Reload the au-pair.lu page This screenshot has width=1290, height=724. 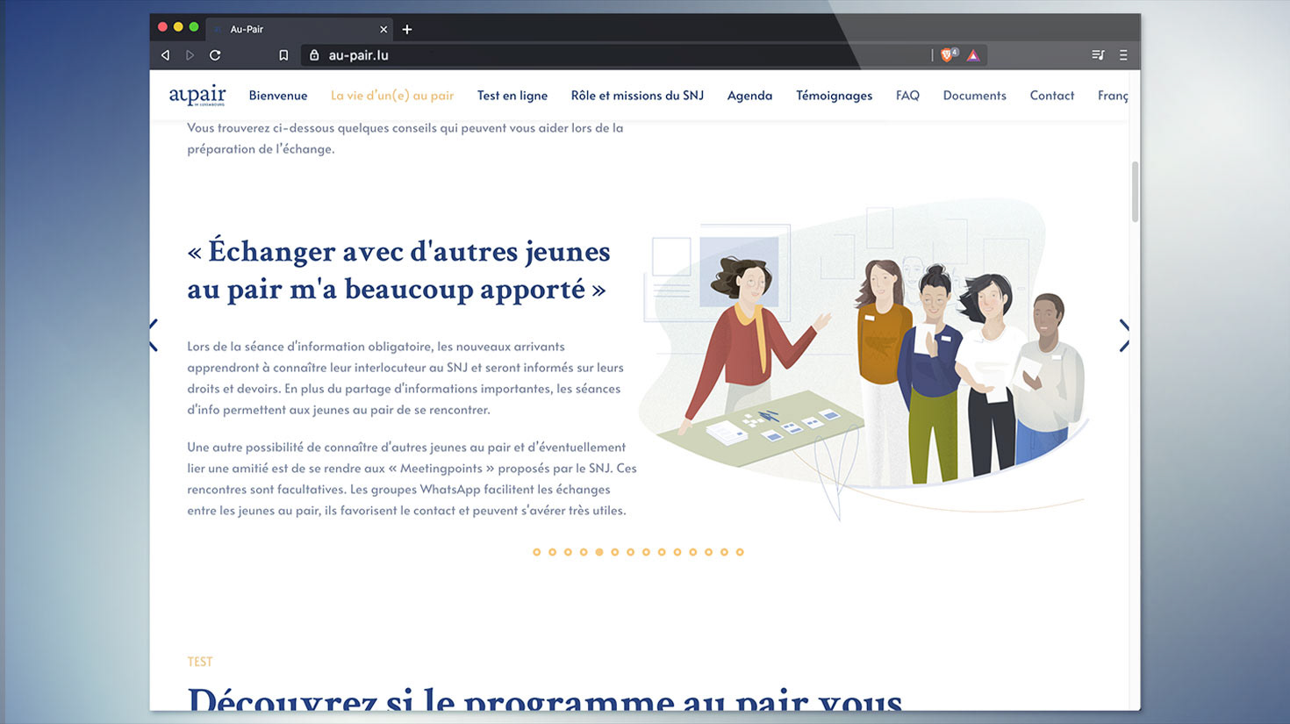coord(215,55)
